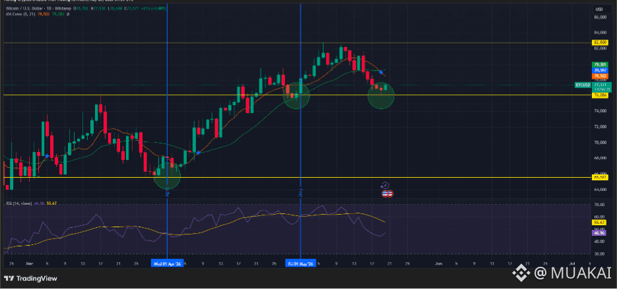Image resolution: width=617 pixels, height=290 pixels.
Task: Click the Wed 01 Apr '26 date label
Action: [x=168, y=264]
